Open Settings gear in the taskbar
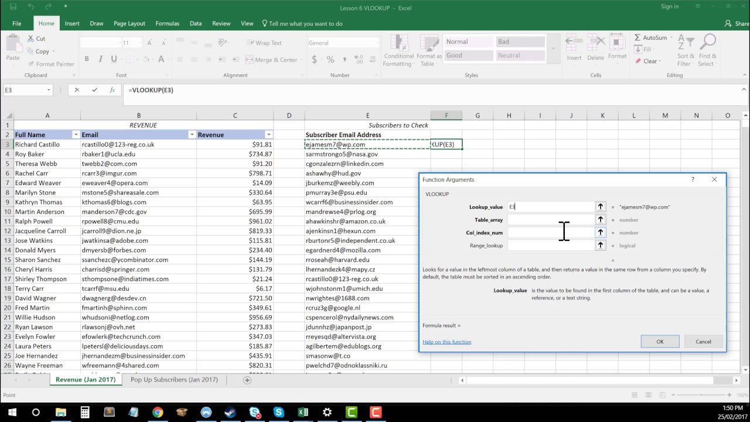 (327, 413)
